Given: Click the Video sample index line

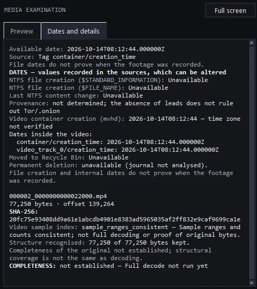Looking at the screenshot, I should pyautogui.click(x=125, y=231).
